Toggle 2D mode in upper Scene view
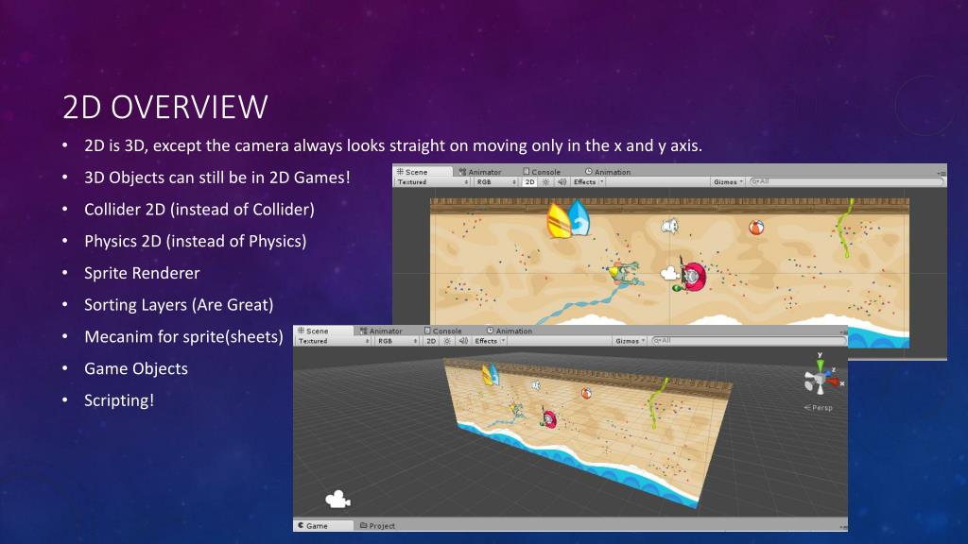 (x=529, y=182)
